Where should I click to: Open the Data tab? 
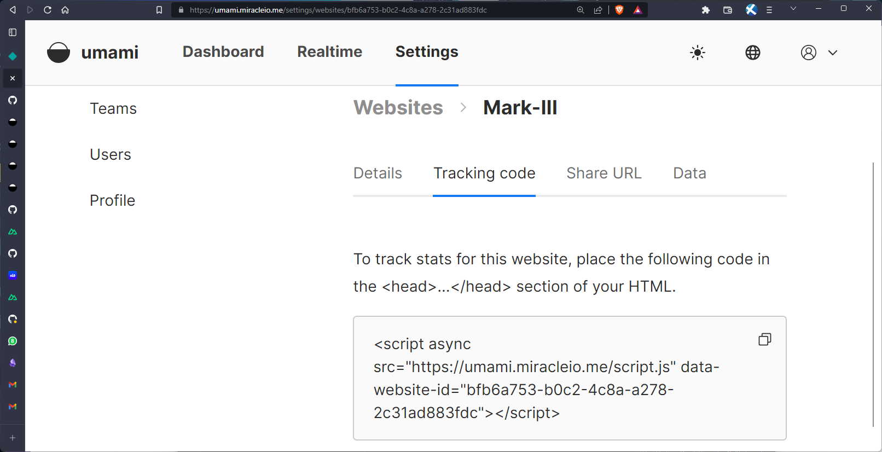[689, 173]
